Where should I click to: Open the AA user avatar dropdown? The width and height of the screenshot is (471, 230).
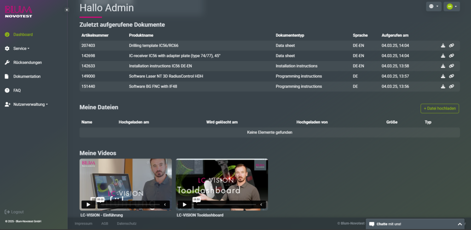452,6
